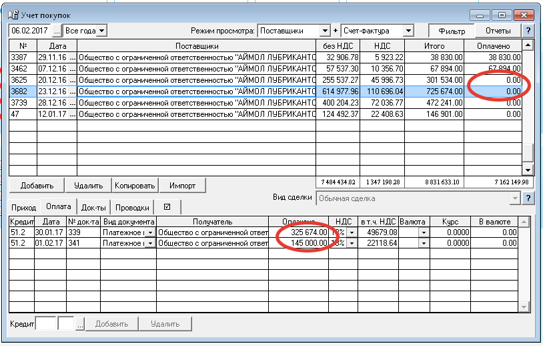This screenshot has height=346, width=543.
Task: Click the plus sign between view mode dropdowns
Action: click(x=336, y=31)
